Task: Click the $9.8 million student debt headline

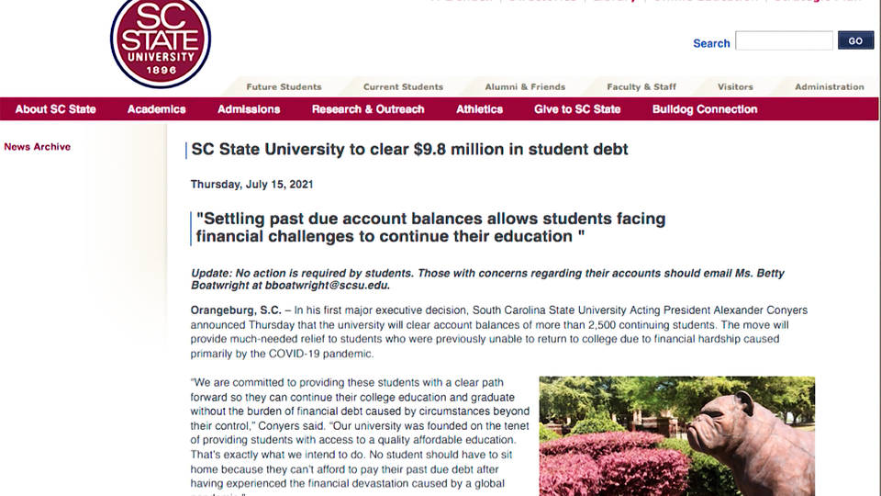Action: pyautogui.click(x=409, y=150)
